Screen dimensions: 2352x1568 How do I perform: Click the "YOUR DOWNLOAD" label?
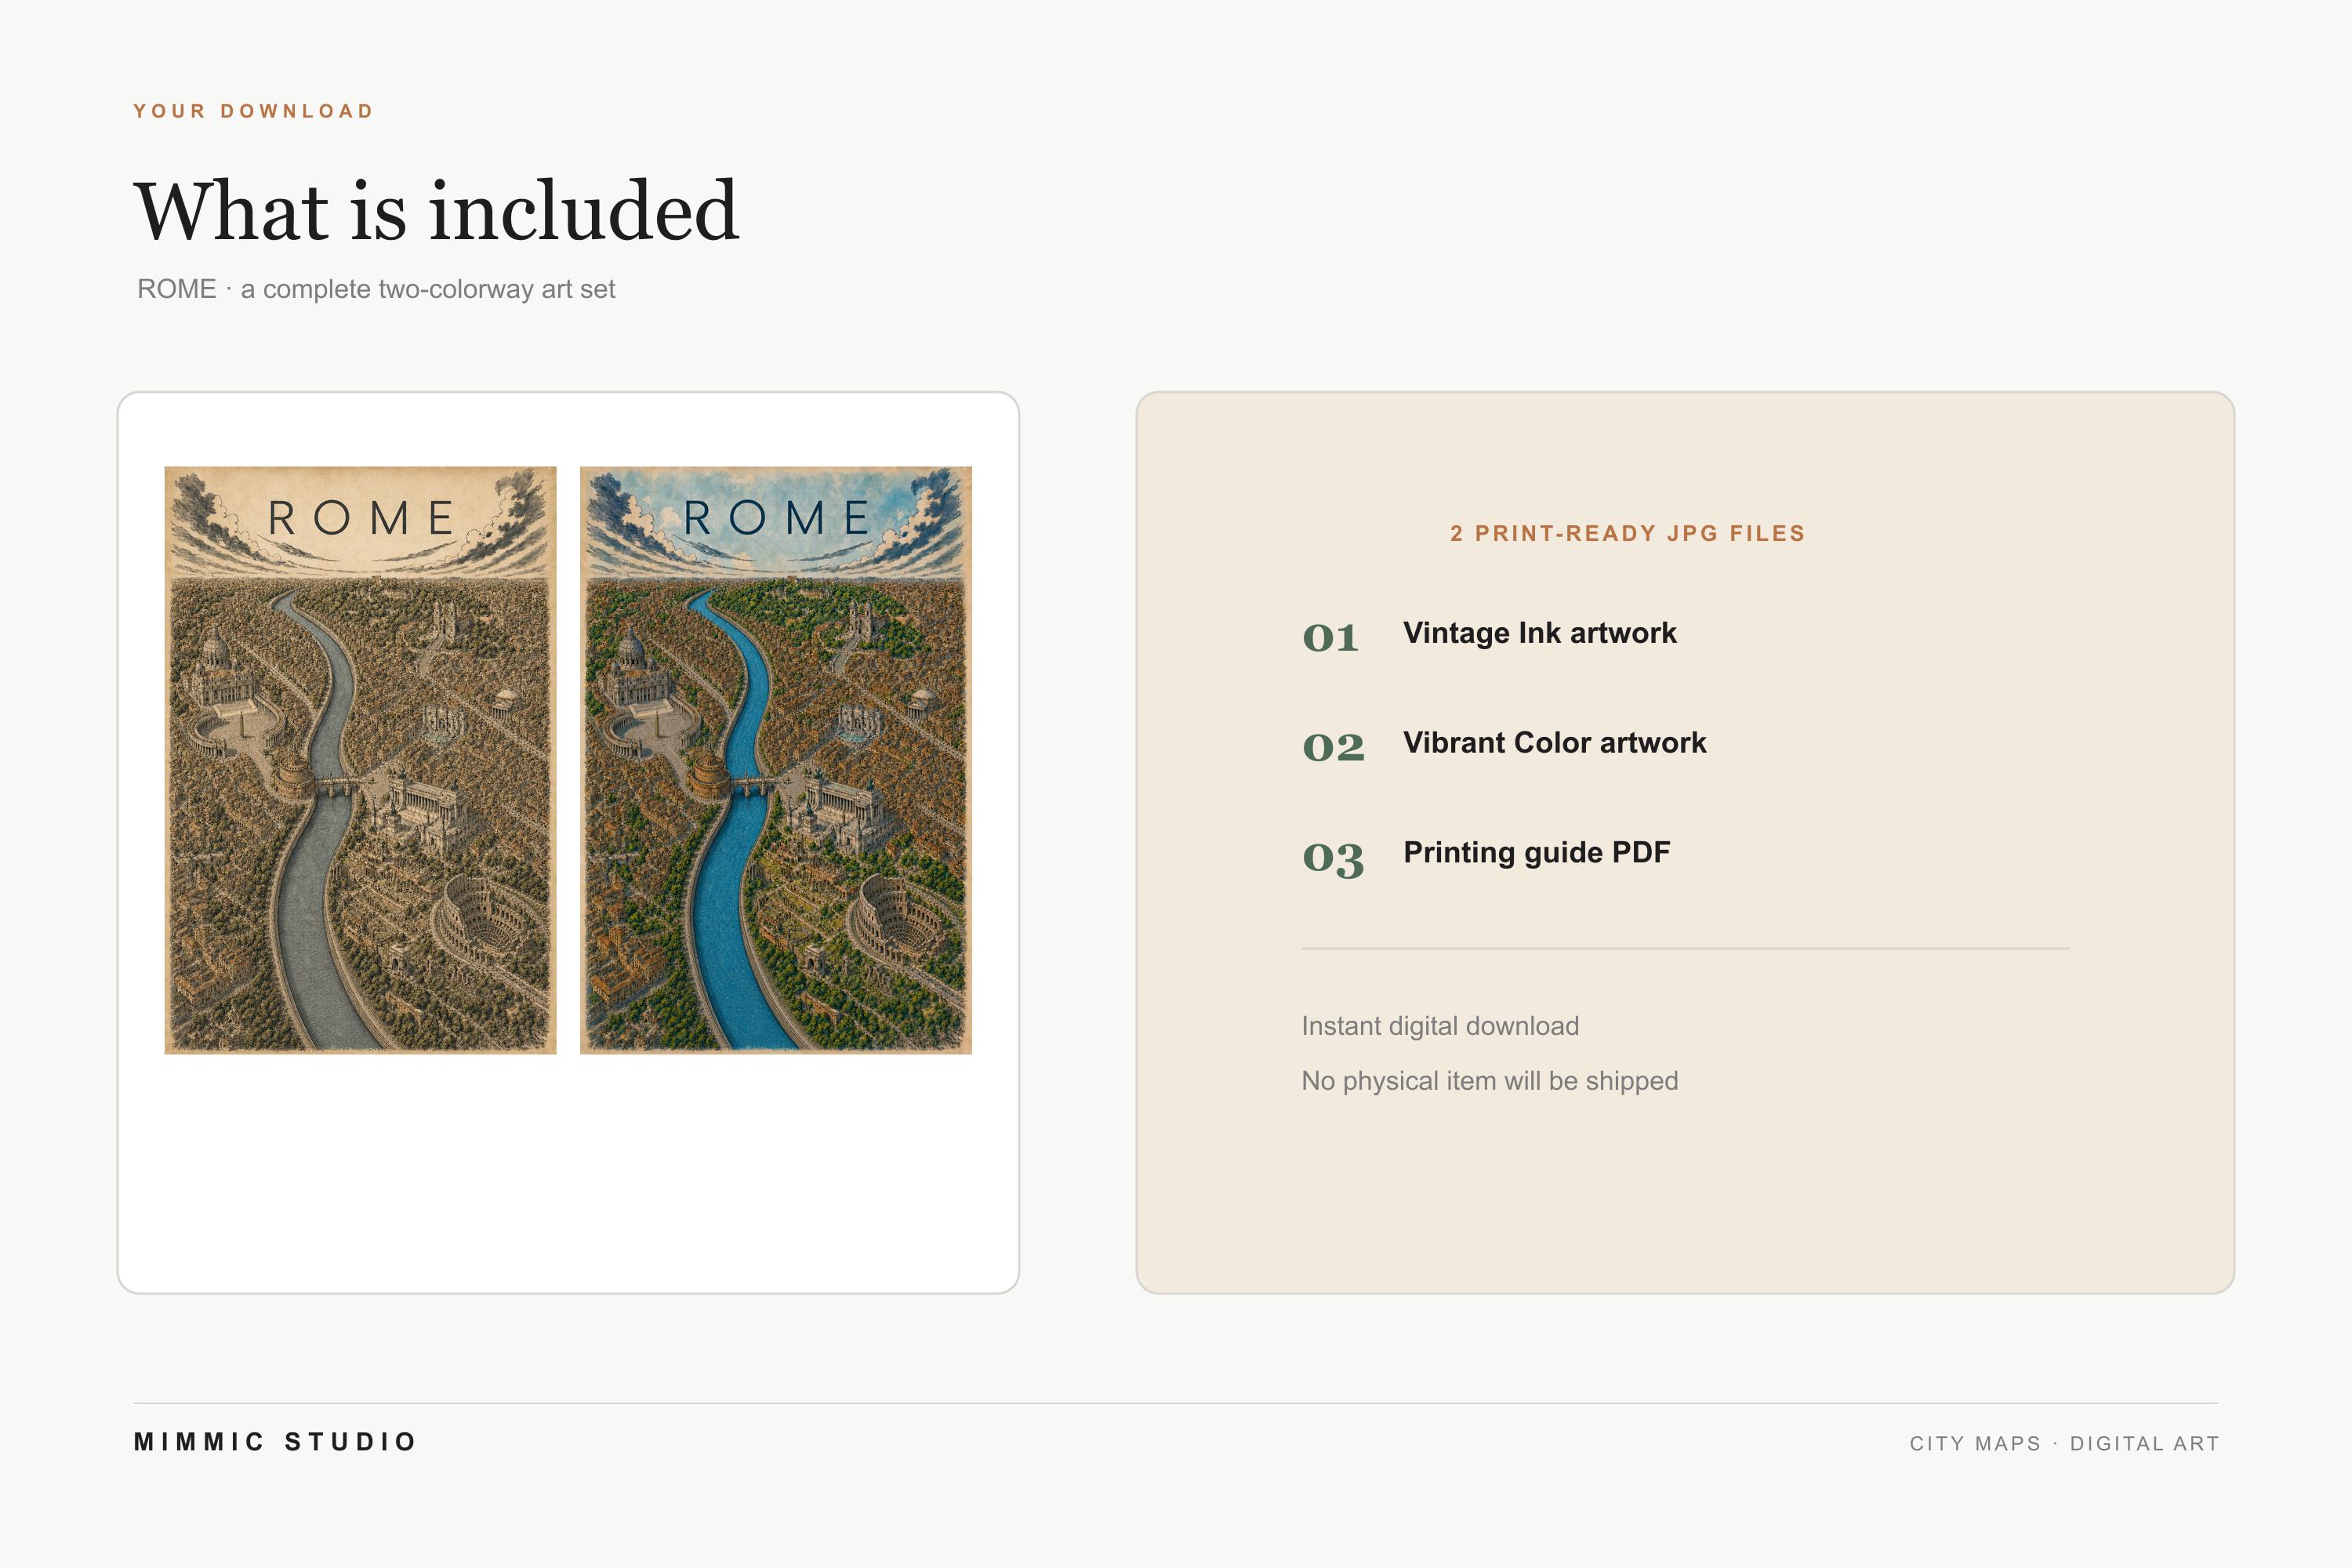[254, 111]
